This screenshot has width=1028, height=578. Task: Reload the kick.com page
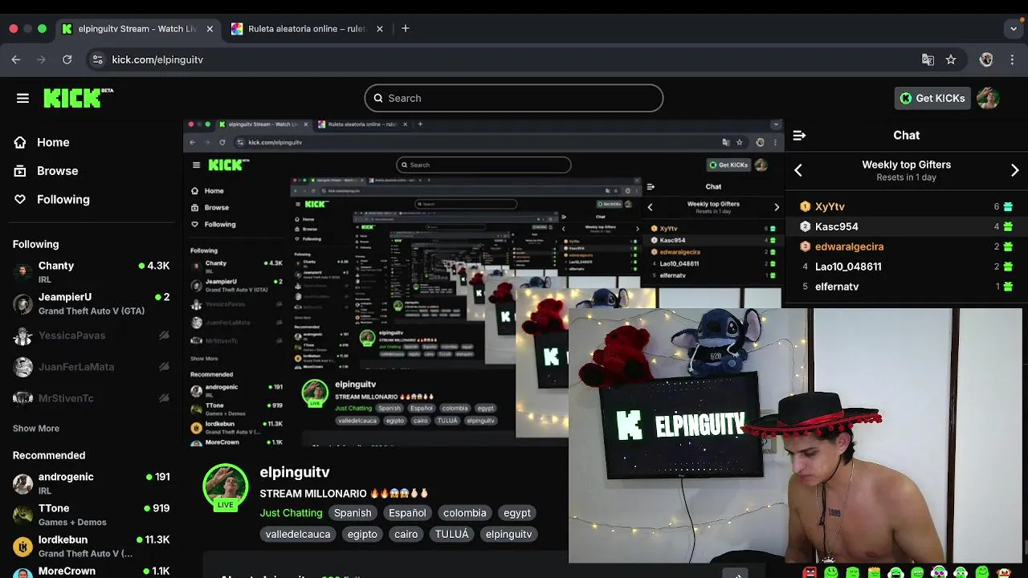[x=67, y=59]
